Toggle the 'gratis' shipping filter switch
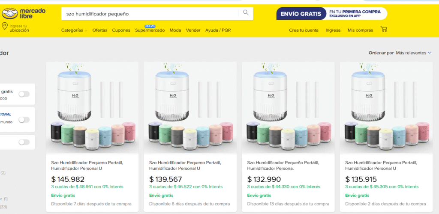 tap(24, 94)
